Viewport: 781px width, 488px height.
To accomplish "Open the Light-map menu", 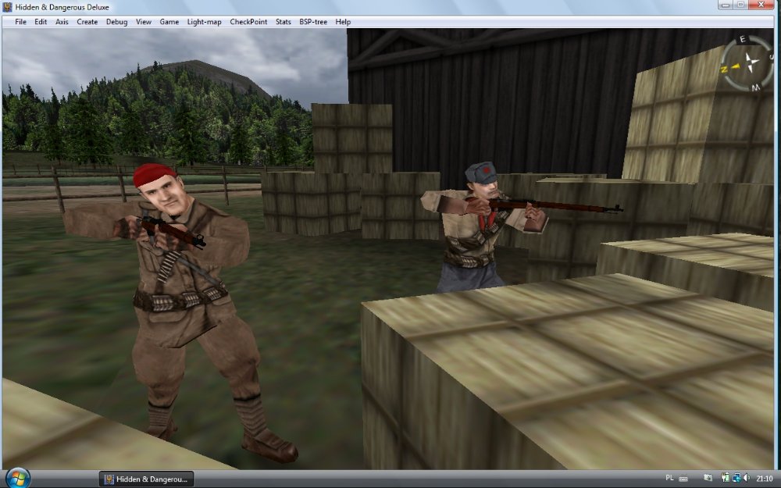I will tap(204, 22).
